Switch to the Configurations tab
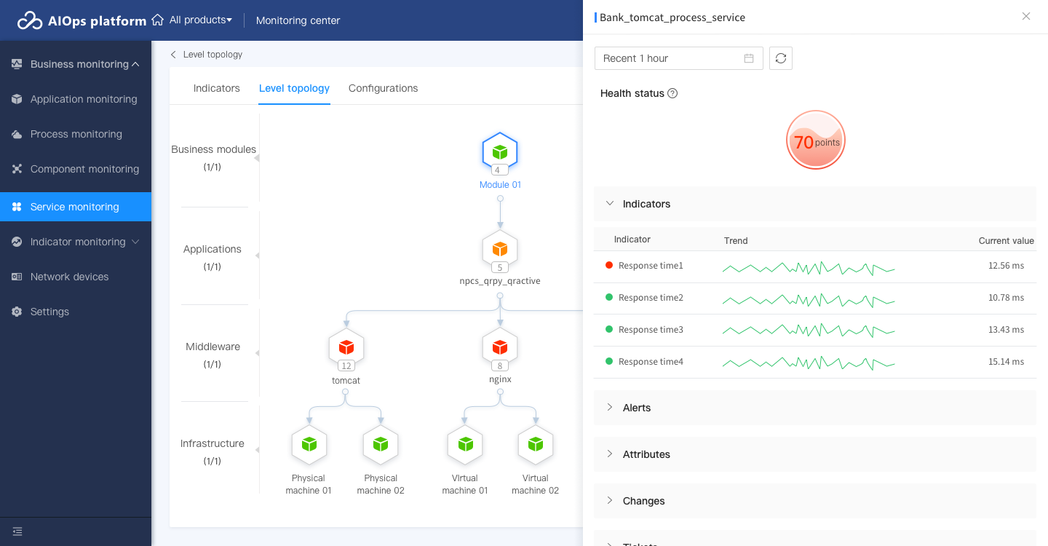1048x546 pixels. click(x=383, y=88)
